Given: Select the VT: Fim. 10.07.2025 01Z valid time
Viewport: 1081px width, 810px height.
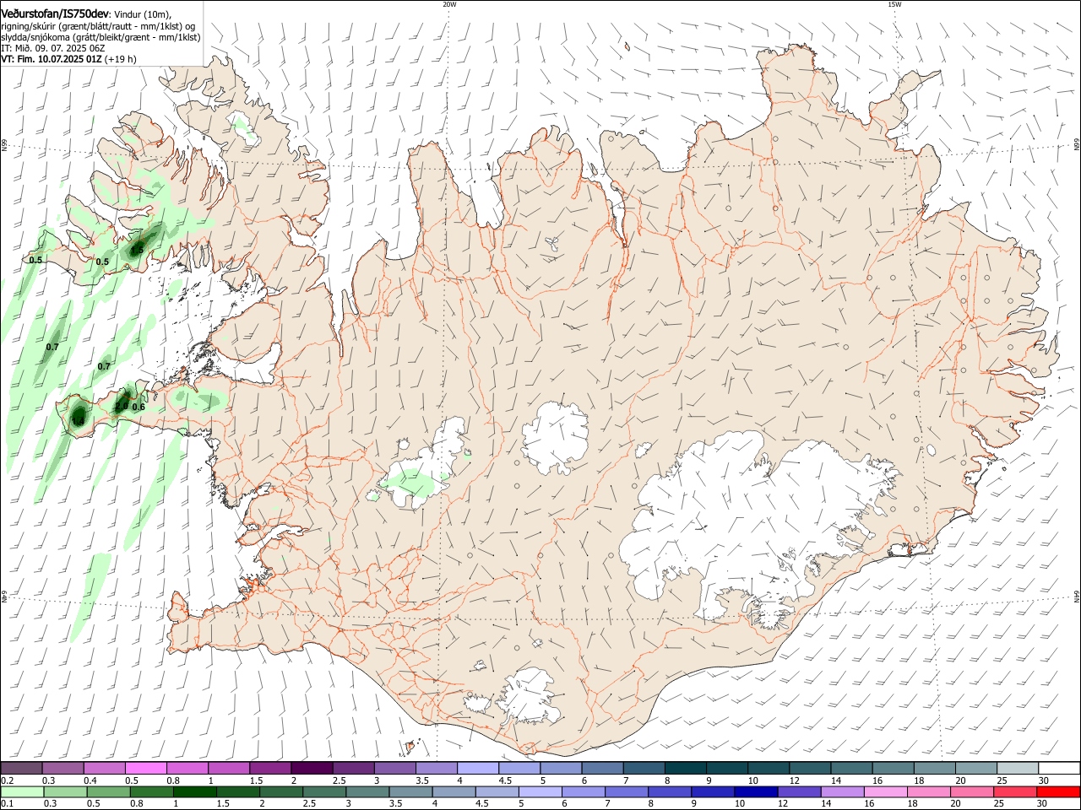Looking at the screenshot, I should tap(52, 59).
